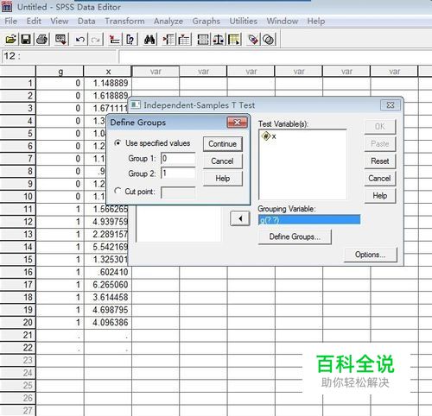Open the Variables info icon with question mark
The image size is (432, 416).
coord(130,40)
